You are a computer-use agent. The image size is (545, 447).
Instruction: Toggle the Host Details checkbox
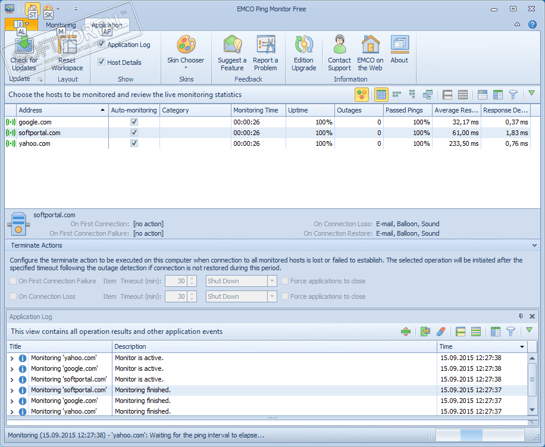point(102,62)
